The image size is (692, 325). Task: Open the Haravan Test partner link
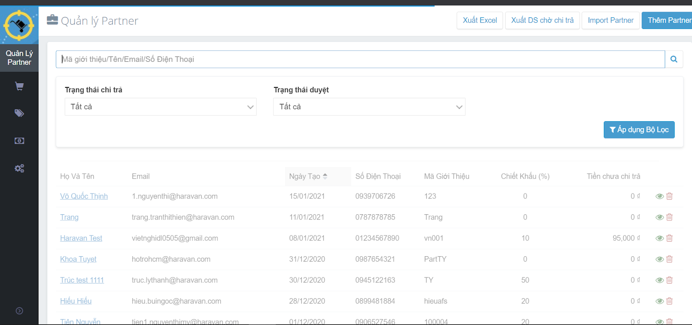pos(81,238)
